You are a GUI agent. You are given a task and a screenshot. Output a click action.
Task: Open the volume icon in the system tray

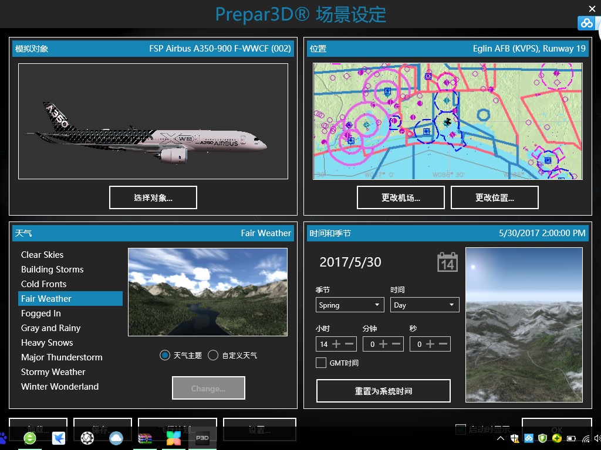coord(596,438)
